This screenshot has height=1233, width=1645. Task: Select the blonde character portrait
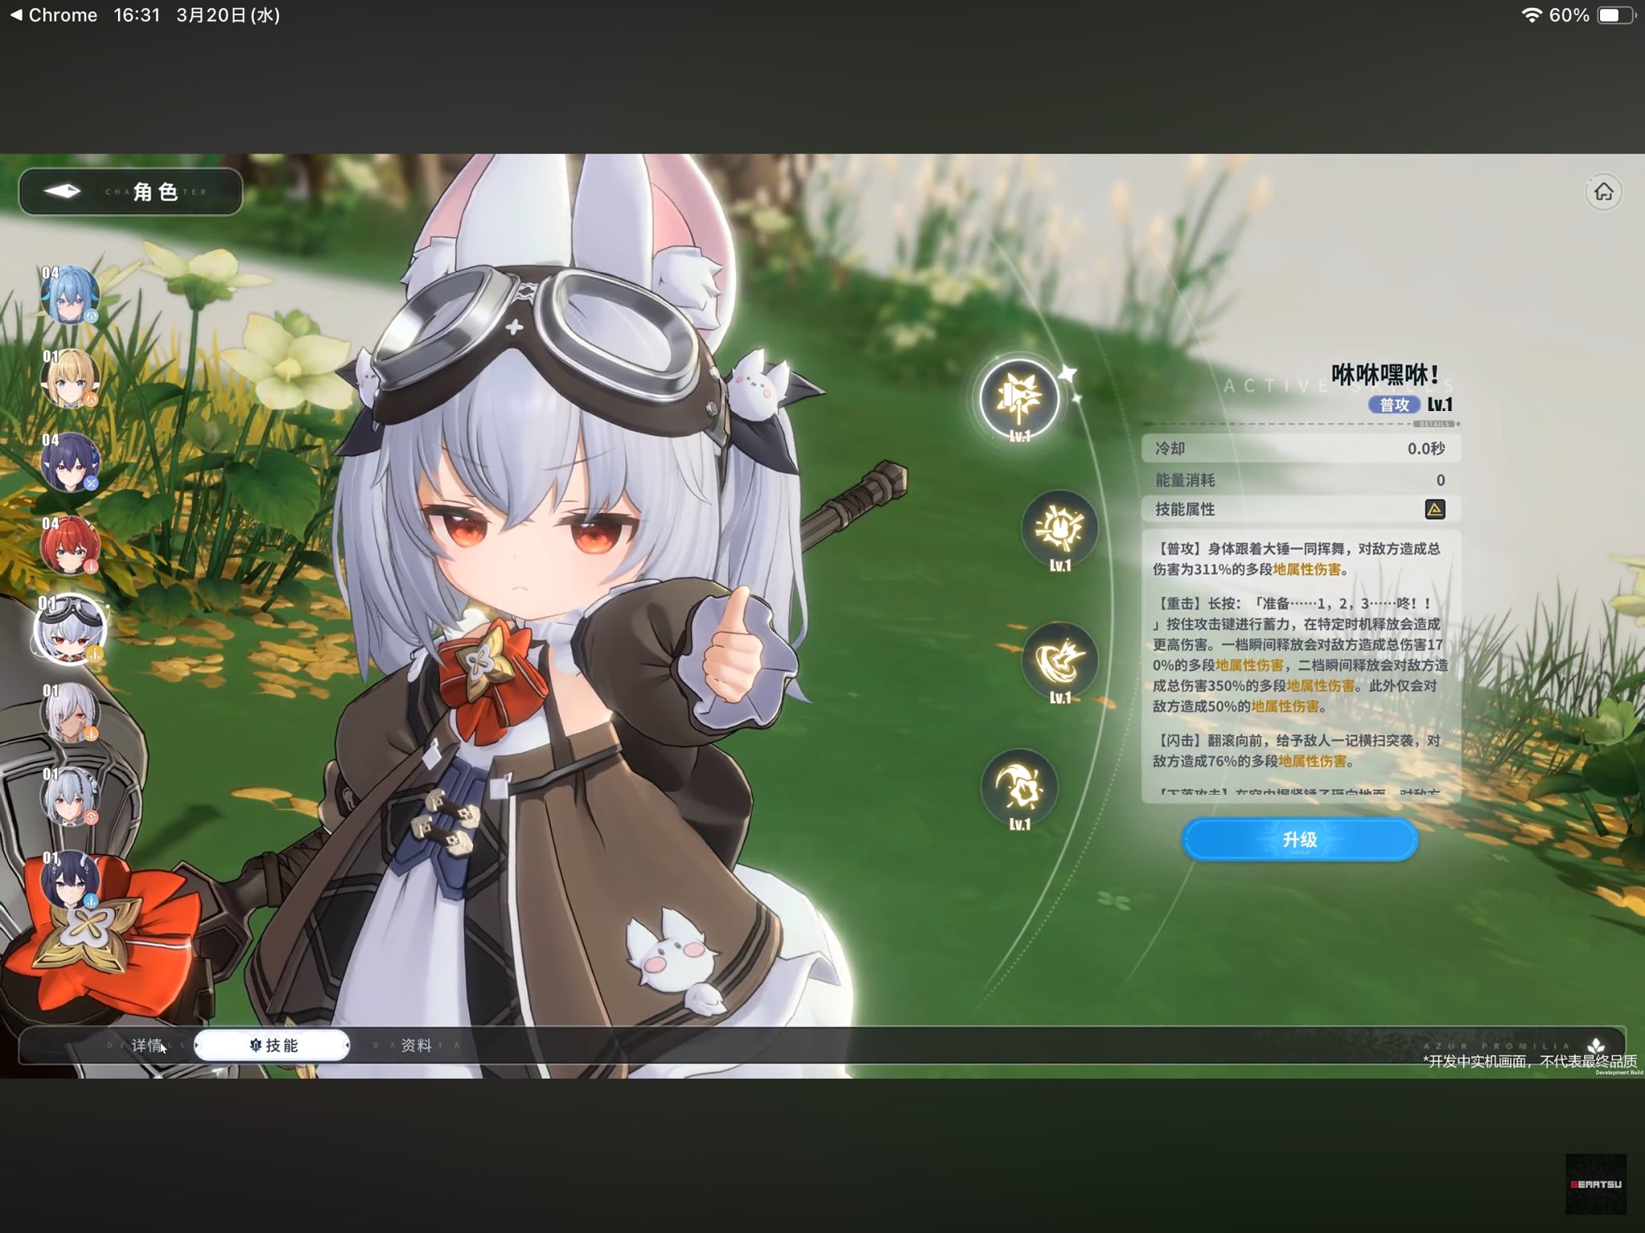[70, 379]
